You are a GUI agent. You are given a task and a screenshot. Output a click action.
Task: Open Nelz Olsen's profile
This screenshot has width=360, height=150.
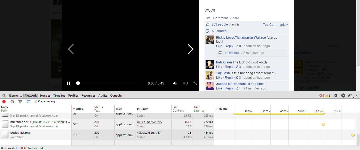coord(224,62)
